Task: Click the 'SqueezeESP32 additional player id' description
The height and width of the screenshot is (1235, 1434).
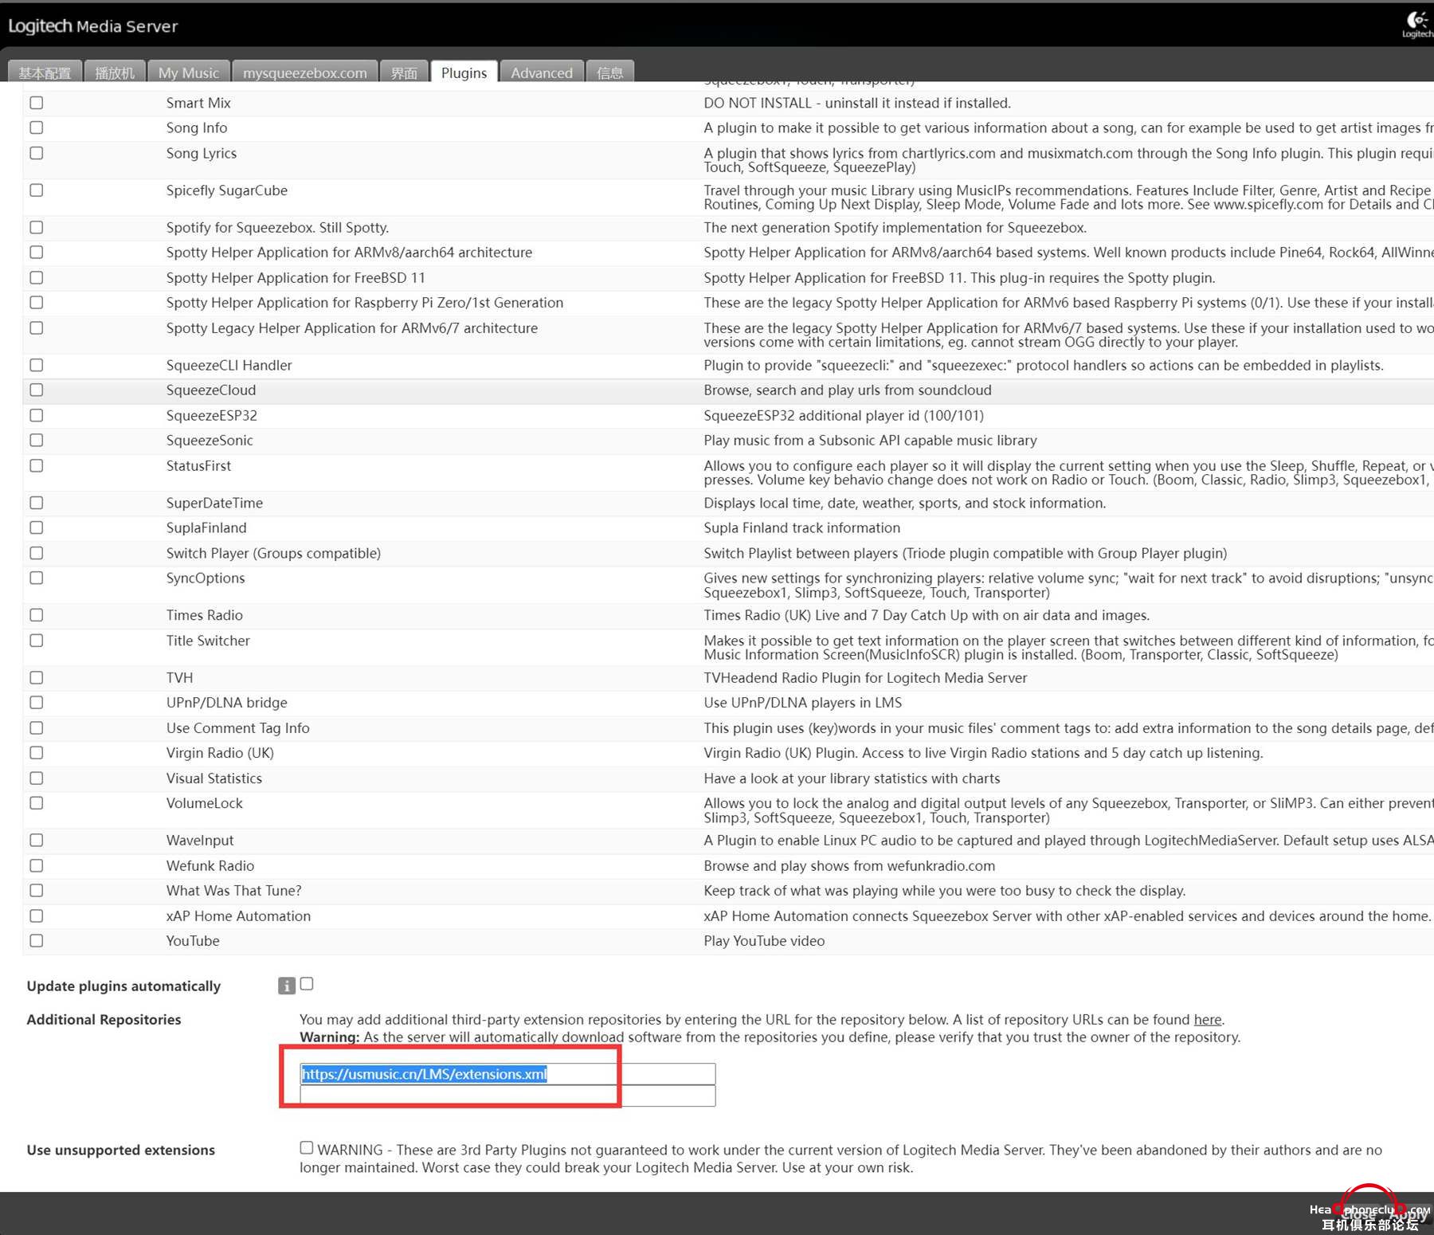Action: 844,416
